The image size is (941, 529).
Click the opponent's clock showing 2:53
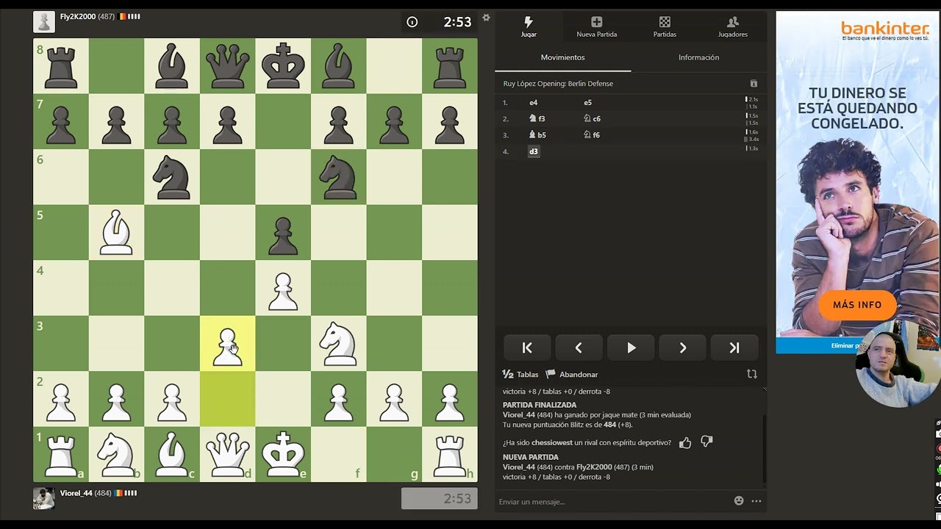[440, 22]
